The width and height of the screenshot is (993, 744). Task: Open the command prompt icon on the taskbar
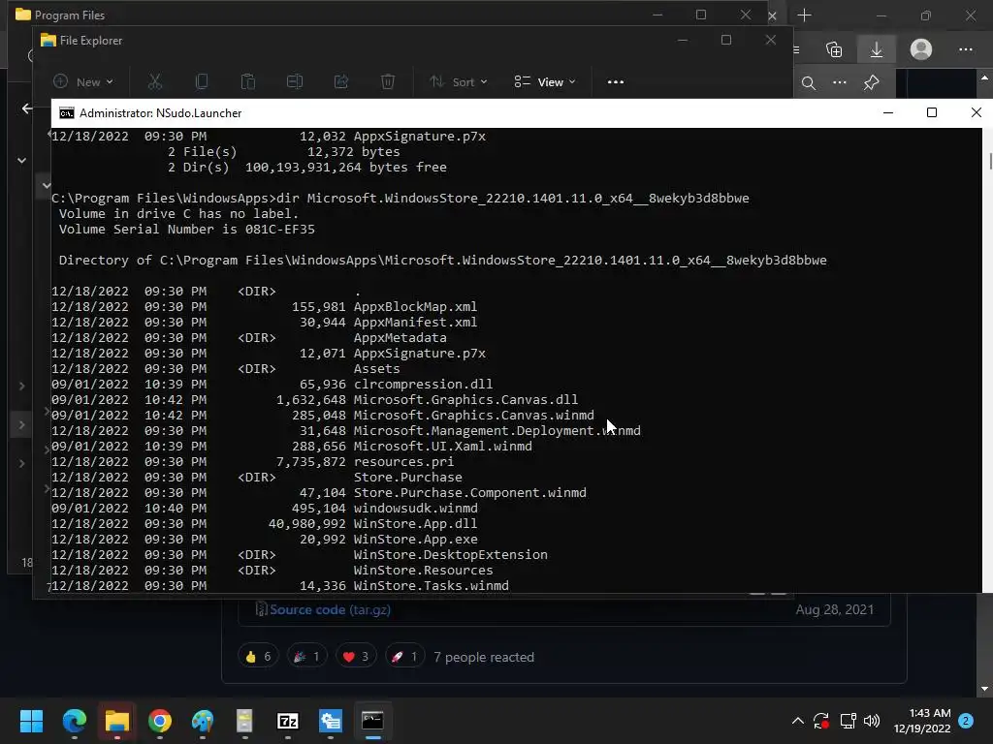372,721
